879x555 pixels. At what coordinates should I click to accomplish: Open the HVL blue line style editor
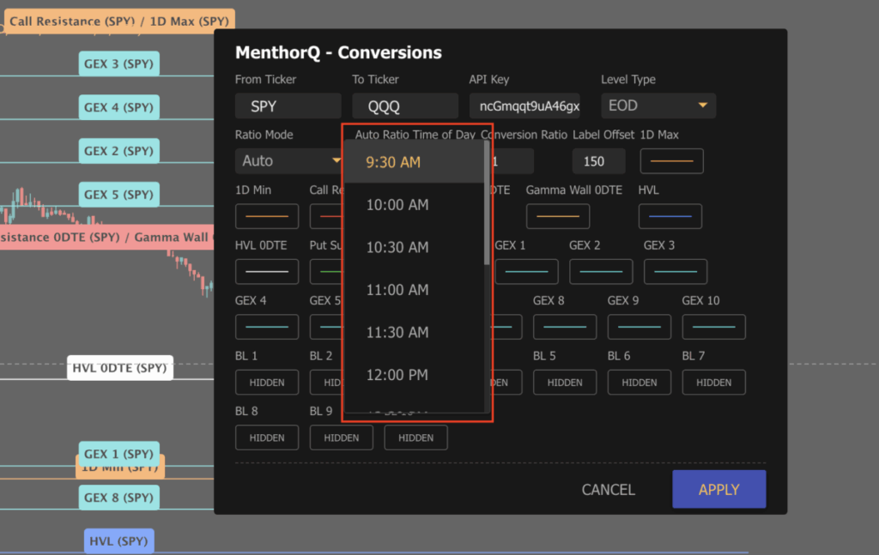pyautogui.click(x=671, y=216)
